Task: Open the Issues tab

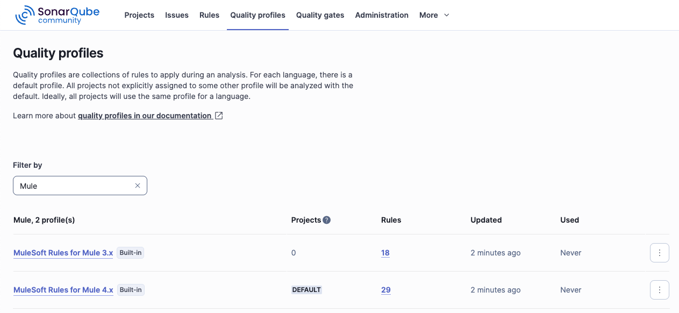Action: [x=177, y=15]
